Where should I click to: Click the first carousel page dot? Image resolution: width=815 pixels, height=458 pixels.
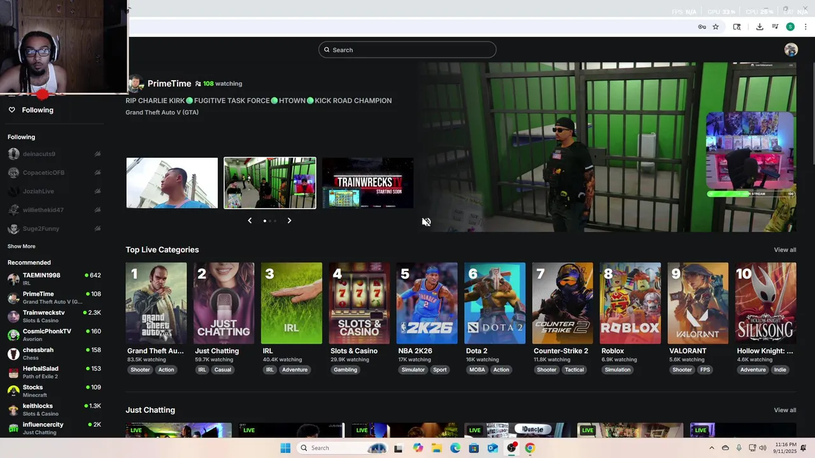coord(265,221)
